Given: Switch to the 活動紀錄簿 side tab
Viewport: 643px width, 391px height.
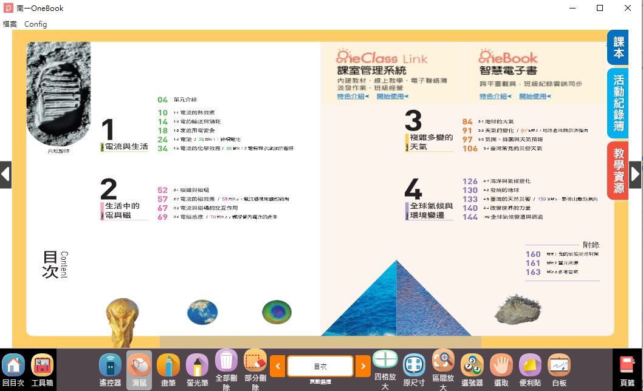Looking at the screenshot, I should 618,103.
